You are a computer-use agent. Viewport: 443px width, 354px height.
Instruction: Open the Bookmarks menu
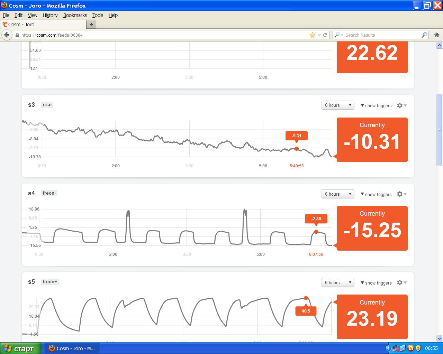tap(75, 15)
